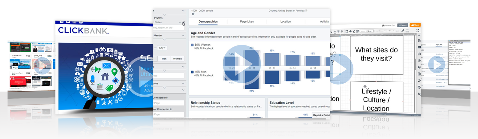The image size is (478, 139).
Task: Select the Men gender filter
Action: pyautogui.click(x=164, y=58)
